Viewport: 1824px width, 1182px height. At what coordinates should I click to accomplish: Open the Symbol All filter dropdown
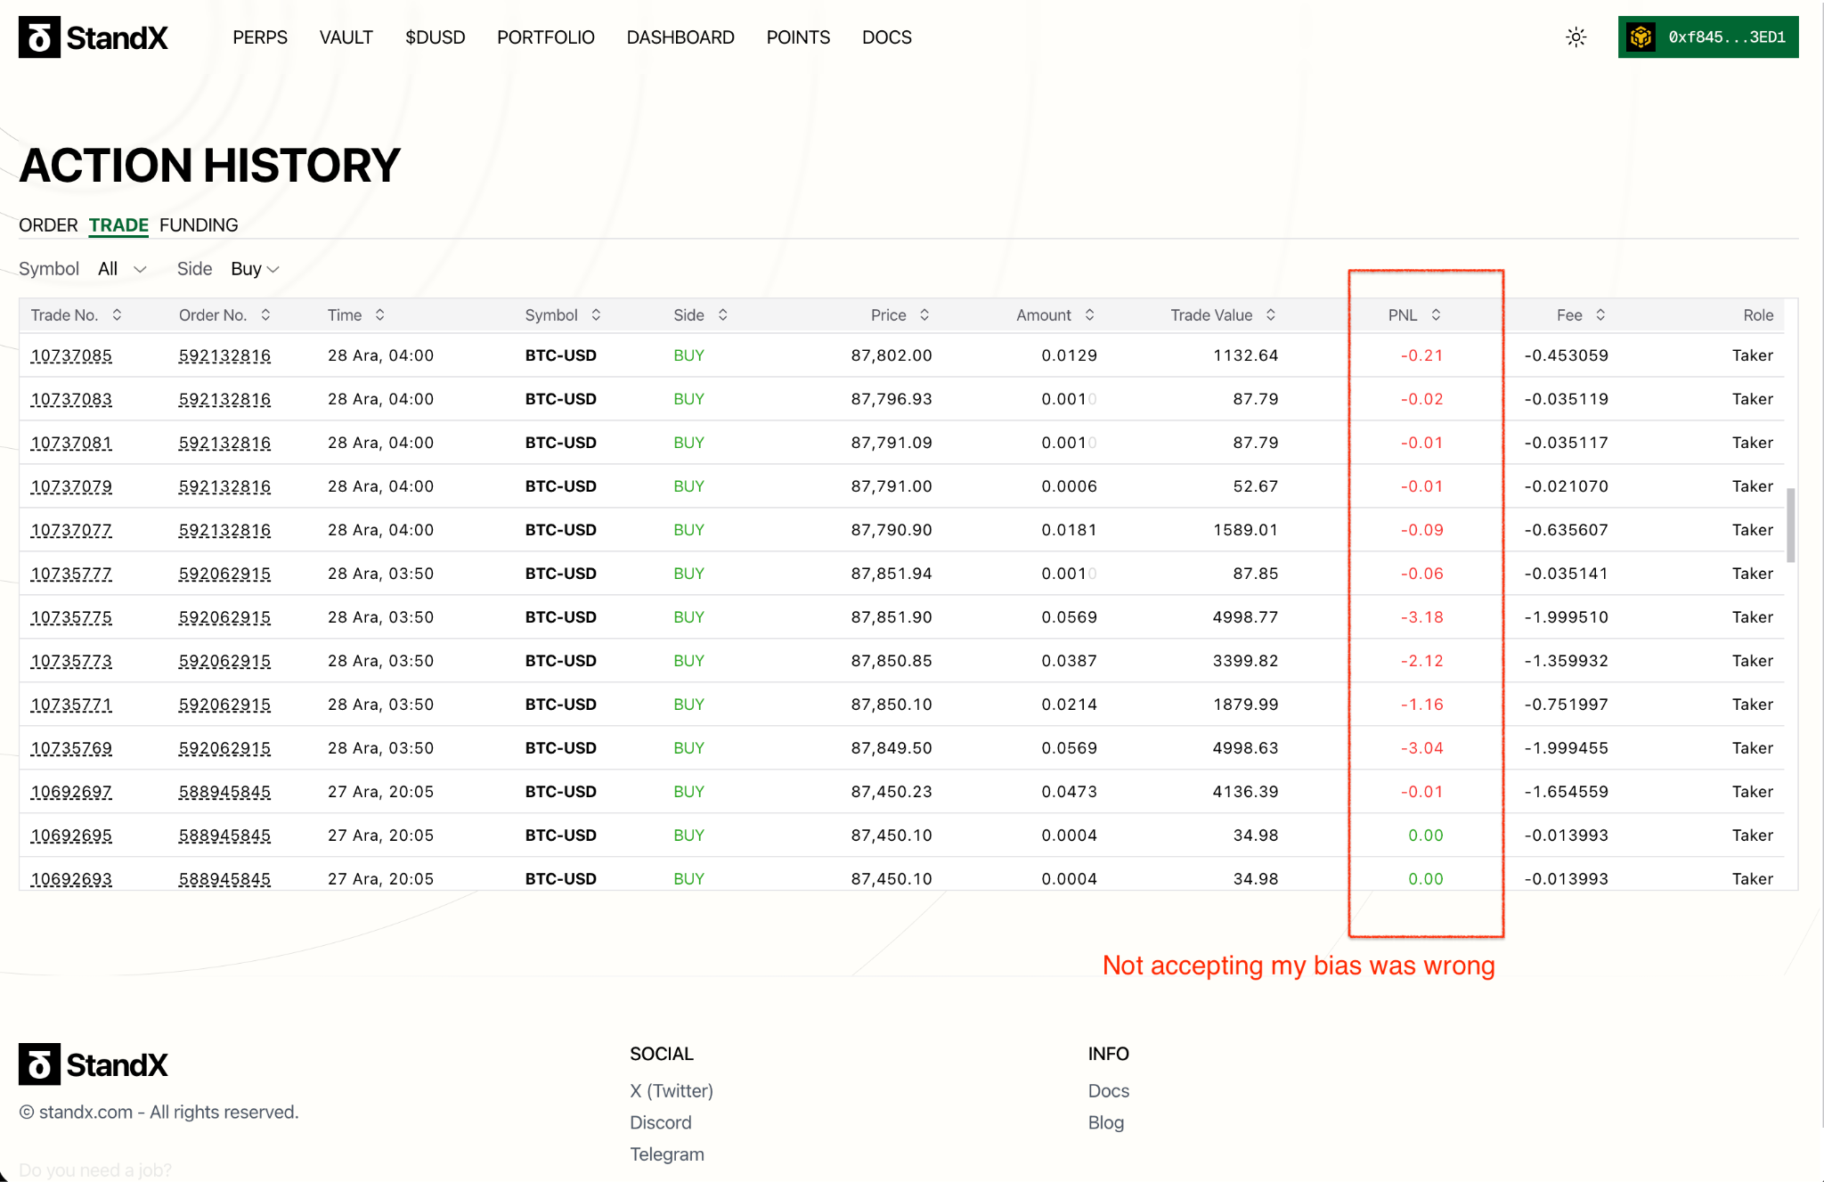click(122, 269)
